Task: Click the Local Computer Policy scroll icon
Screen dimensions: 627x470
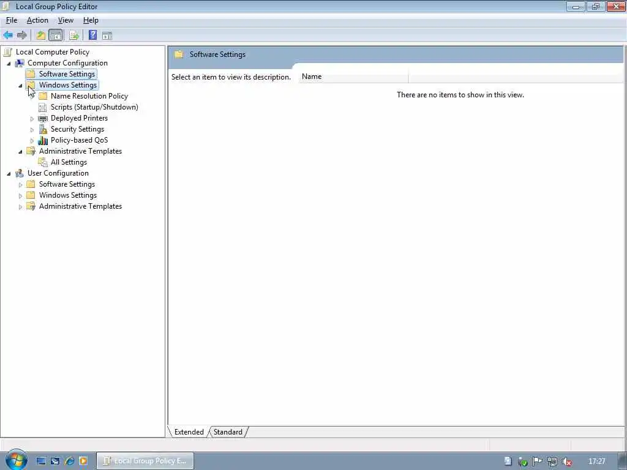Action: [8, 52]
